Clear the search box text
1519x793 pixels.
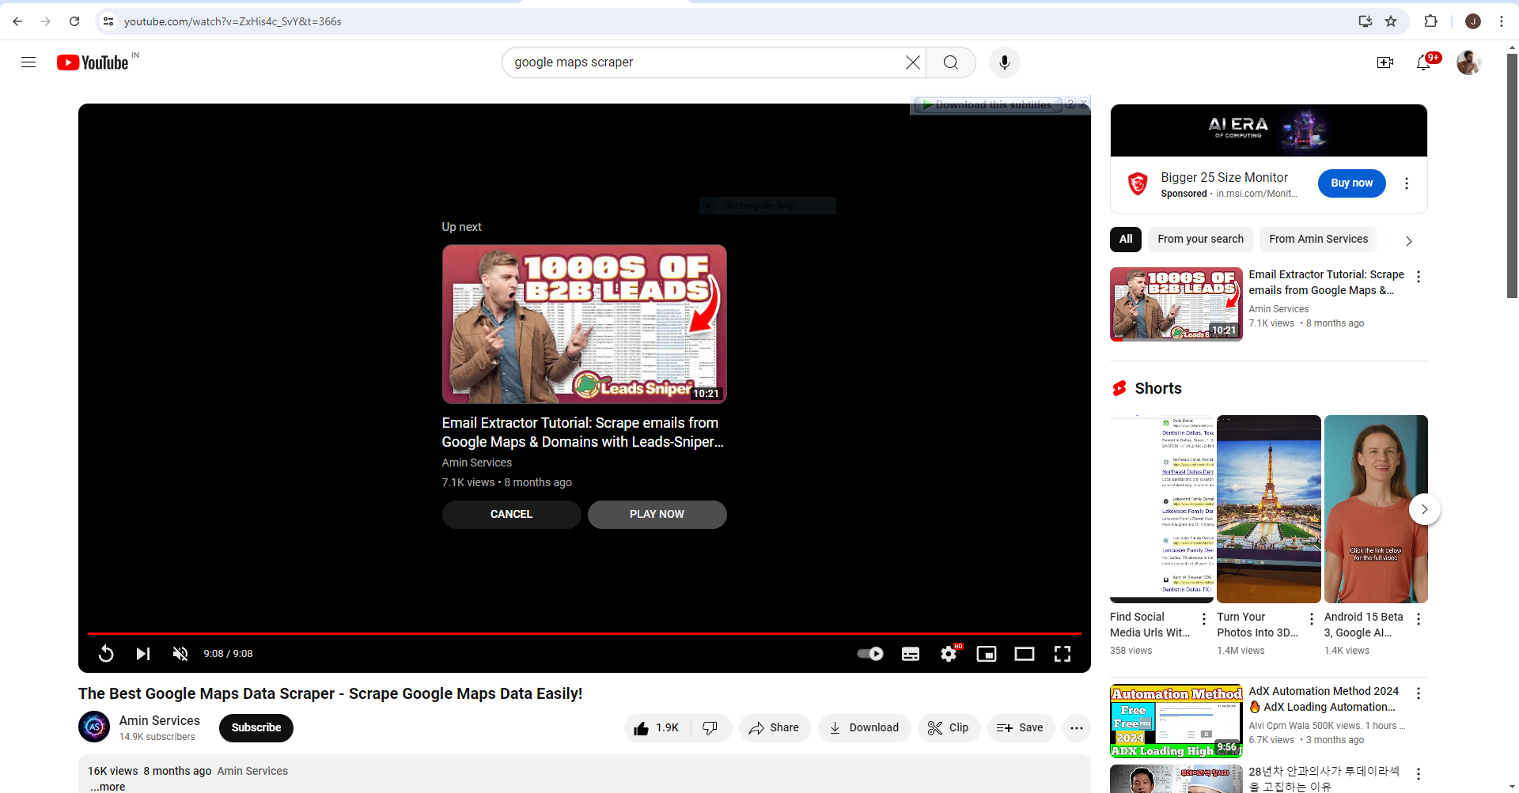point(912,62)
